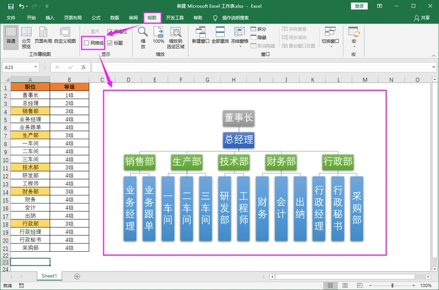Uncheck the Headings (标题) checkbox
Viewport: 439px width, 290px height.
(110, 43)
